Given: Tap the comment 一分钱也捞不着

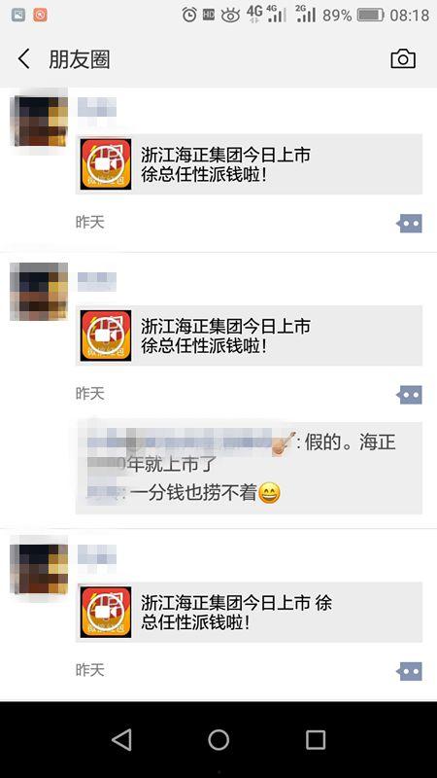Looking at the screenshot, I should 184,493.
